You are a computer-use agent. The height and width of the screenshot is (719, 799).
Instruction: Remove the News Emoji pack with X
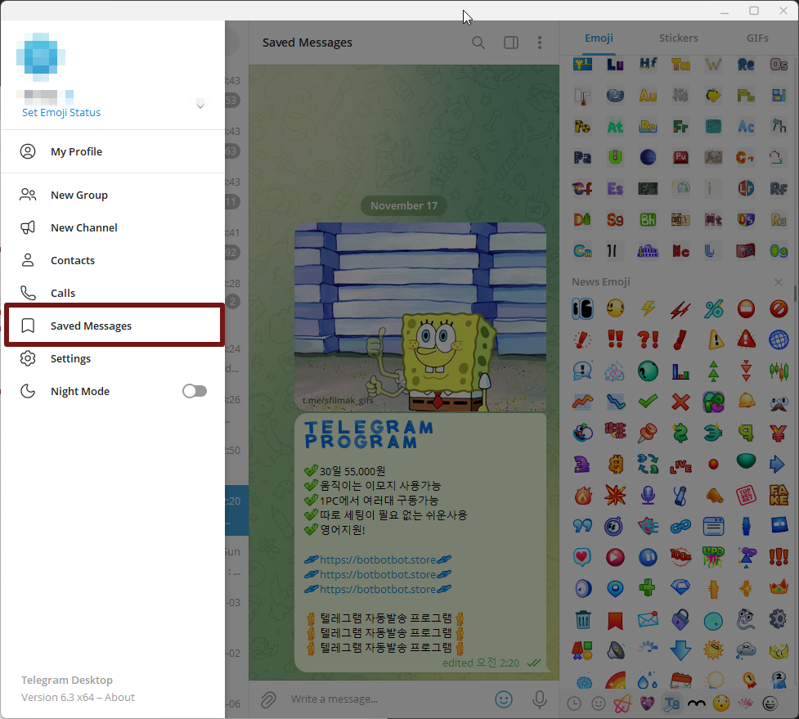click(779, 282)
